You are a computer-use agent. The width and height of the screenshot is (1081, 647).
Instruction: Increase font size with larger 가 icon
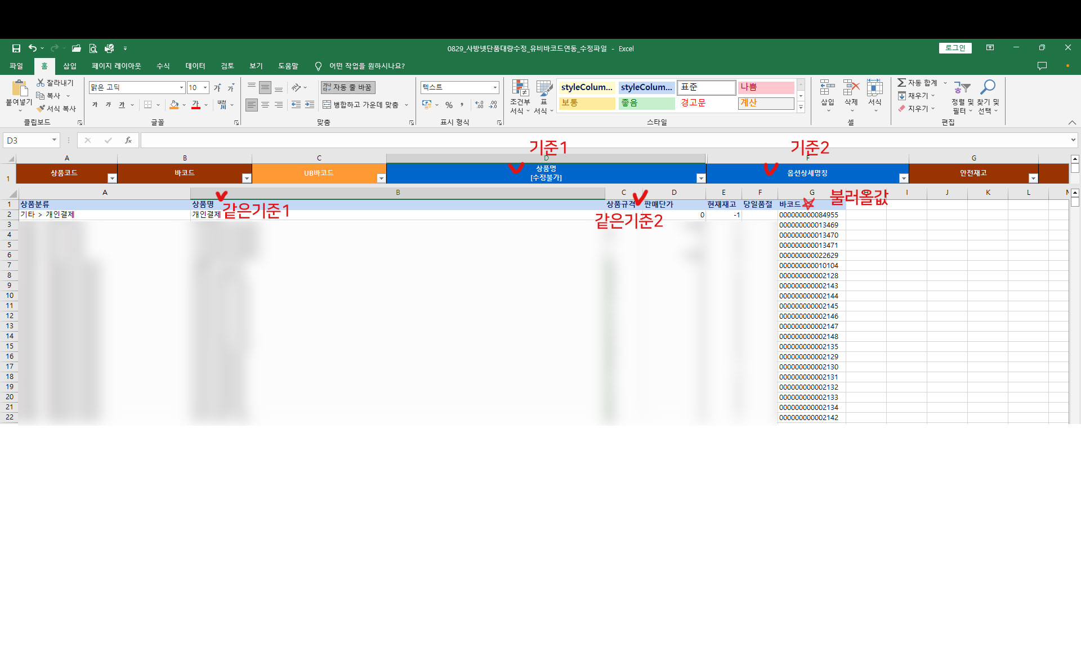click(x=217, y=88)
